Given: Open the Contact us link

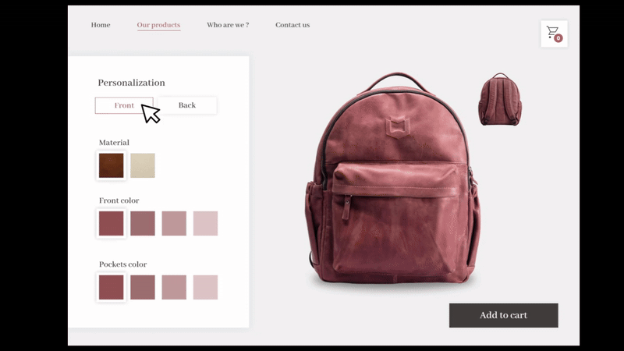Looking at the screenshot, I should pyautogui.click(x=292, y=25).
